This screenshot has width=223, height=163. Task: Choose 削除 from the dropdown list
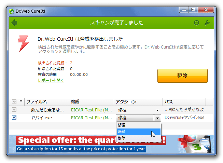139,138
